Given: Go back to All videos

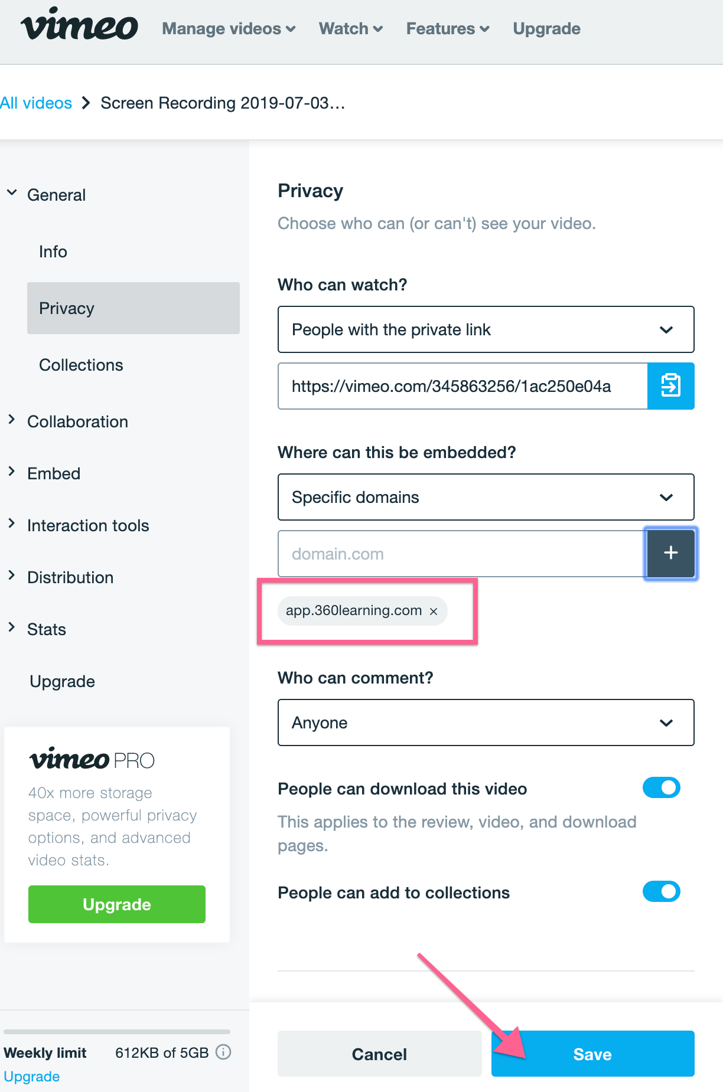Looking at the screenshot, I should 36,103.
